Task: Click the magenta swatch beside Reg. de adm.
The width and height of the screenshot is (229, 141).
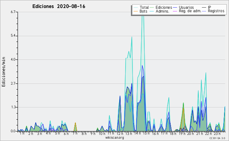Action: point(175,11)
